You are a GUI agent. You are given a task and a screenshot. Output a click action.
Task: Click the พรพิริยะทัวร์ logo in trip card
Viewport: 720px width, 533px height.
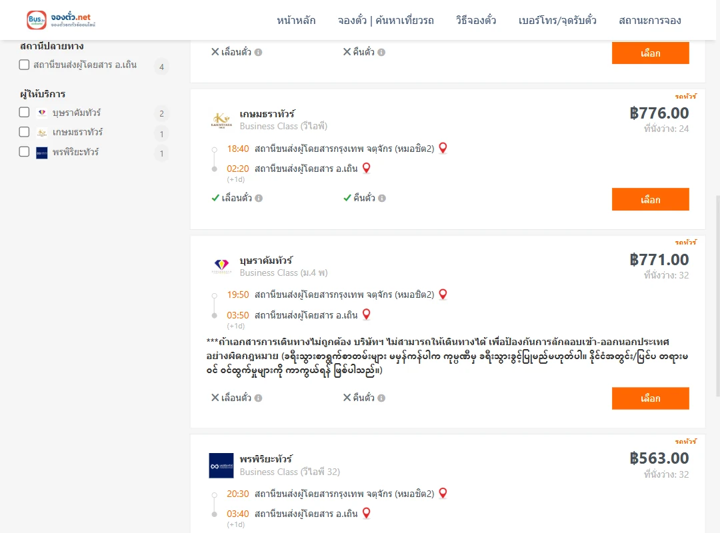(x=221, y=466)
